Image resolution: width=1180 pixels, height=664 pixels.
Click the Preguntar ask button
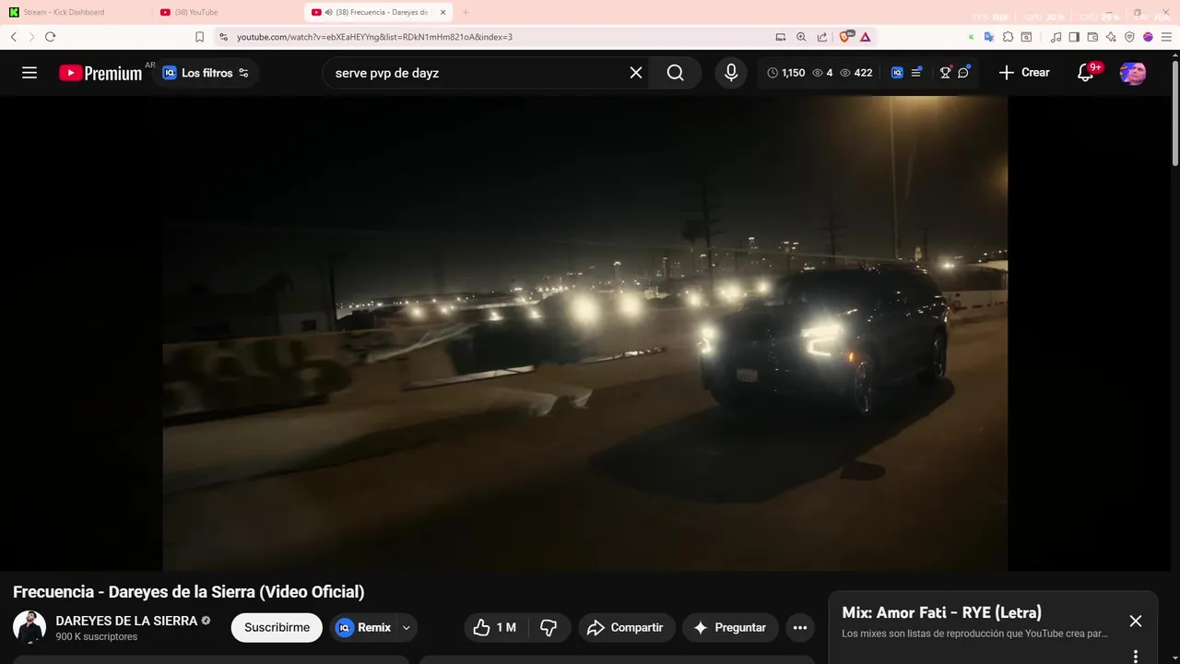click(730, 627)
